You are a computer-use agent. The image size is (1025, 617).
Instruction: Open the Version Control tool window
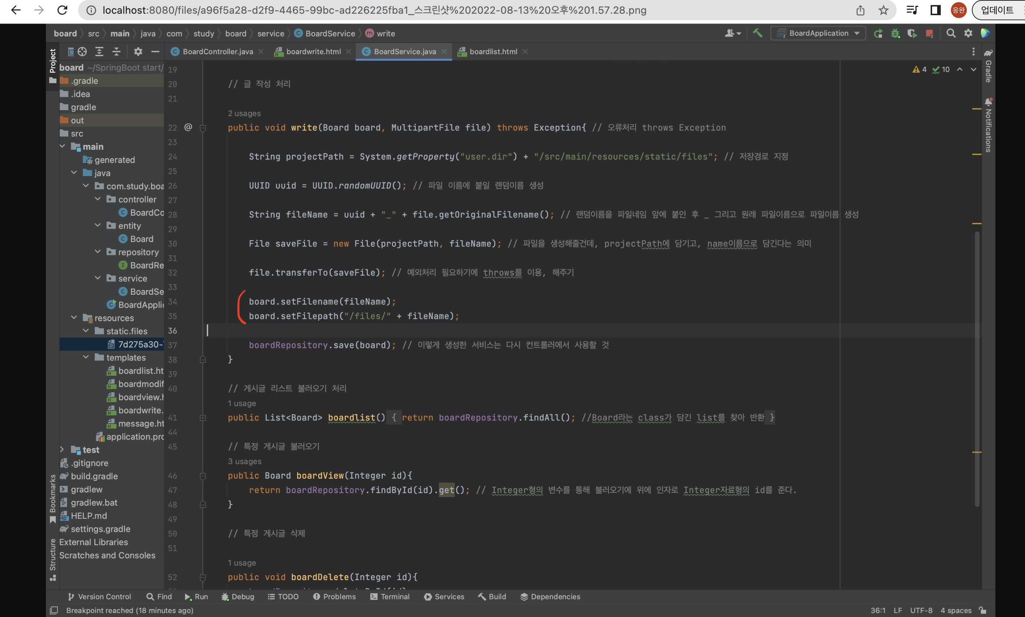[99, 597]
